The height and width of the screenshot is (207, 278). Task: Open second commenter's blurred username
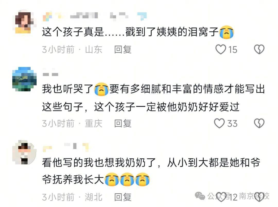(x=50, y=73)
